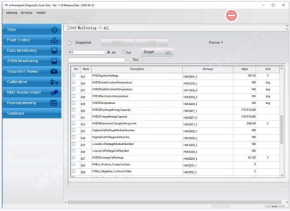Screen dimensions: 290x211
Task: Open Snapshot Viewer via camera icon
Action: point(54,71)
